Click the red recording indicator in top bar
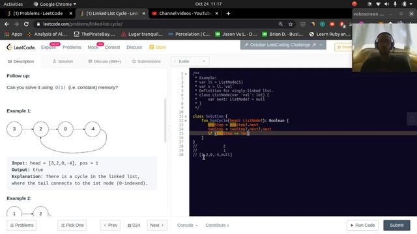 point(354,4)
